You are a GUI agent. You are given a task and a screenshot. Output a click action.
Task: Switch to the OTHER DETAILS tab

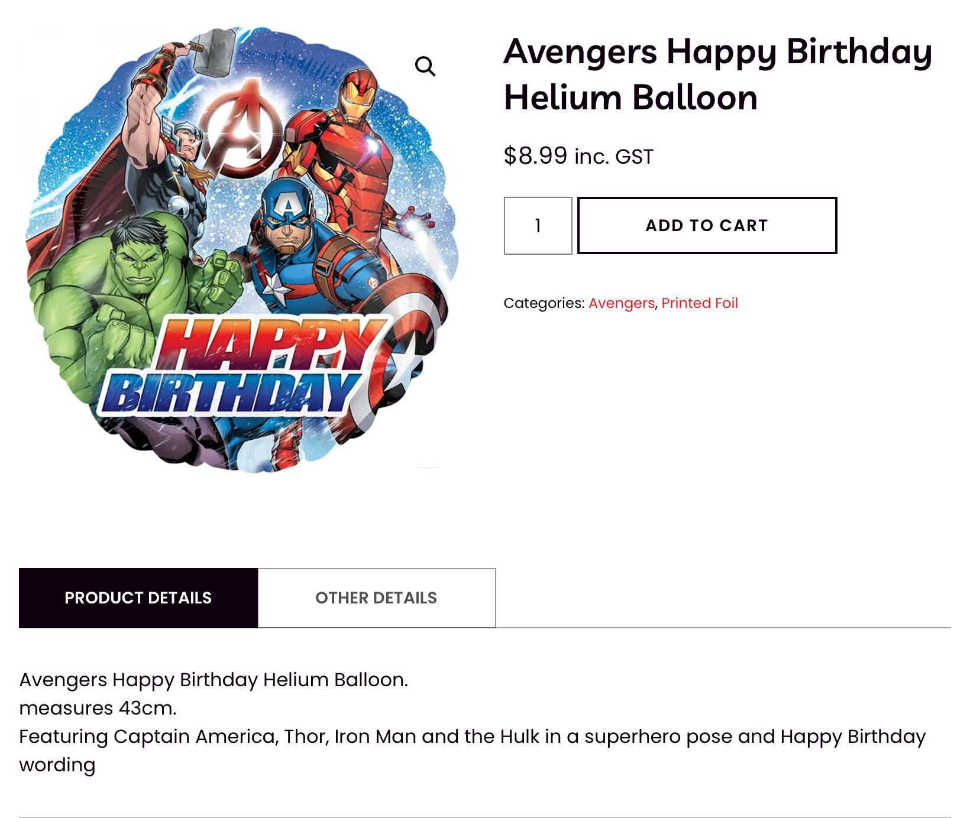click(x=376, y=598)
